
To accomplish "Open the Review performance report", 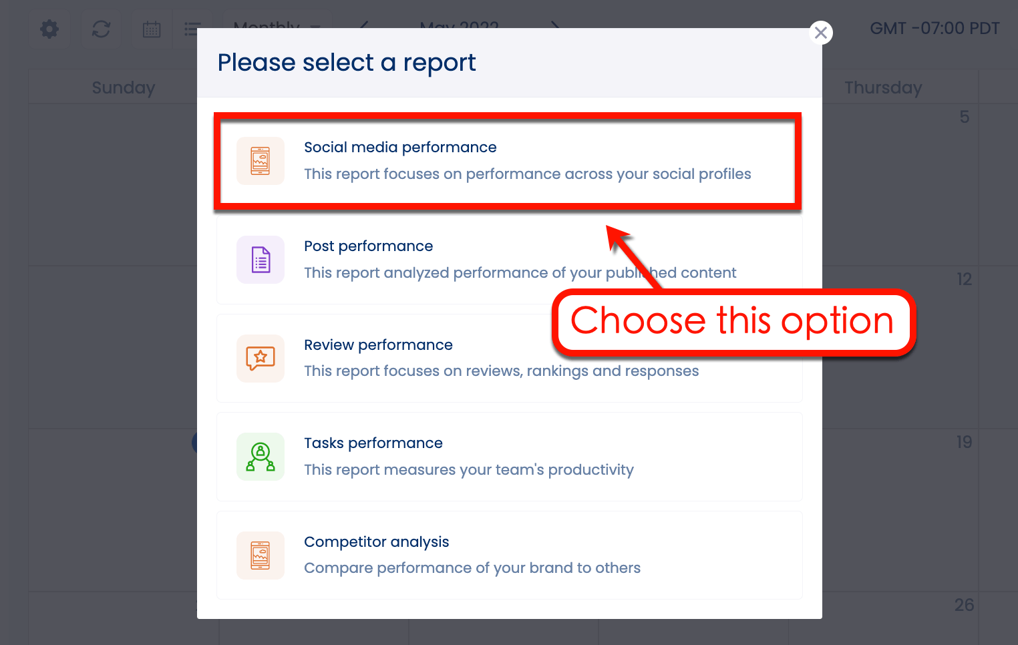I will [x=508, y=358].
